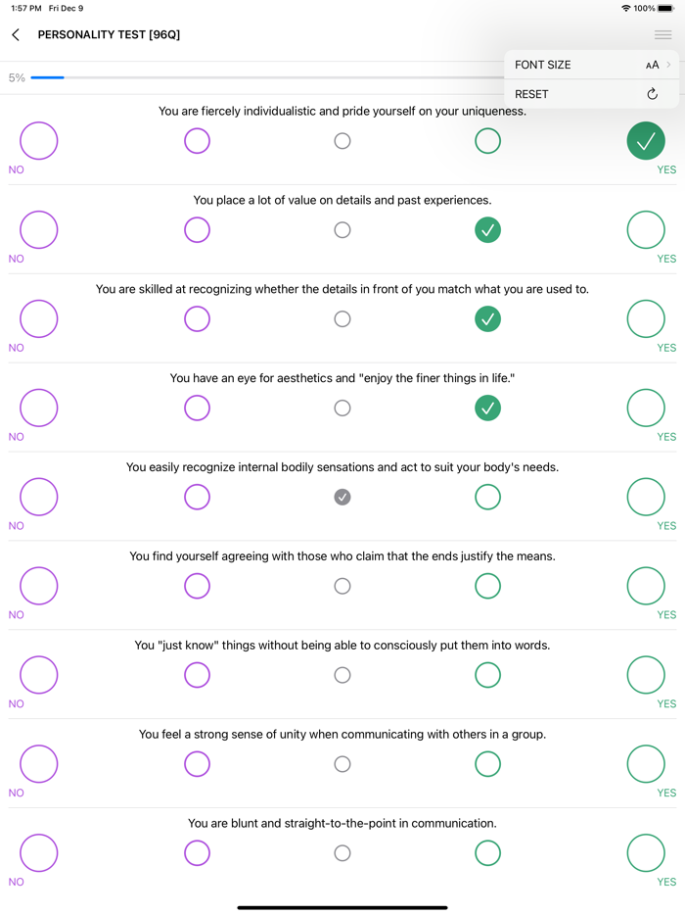Navigate back with the back arrow
The height and width of the screenshot is (915, 685).
coord(15,34)
